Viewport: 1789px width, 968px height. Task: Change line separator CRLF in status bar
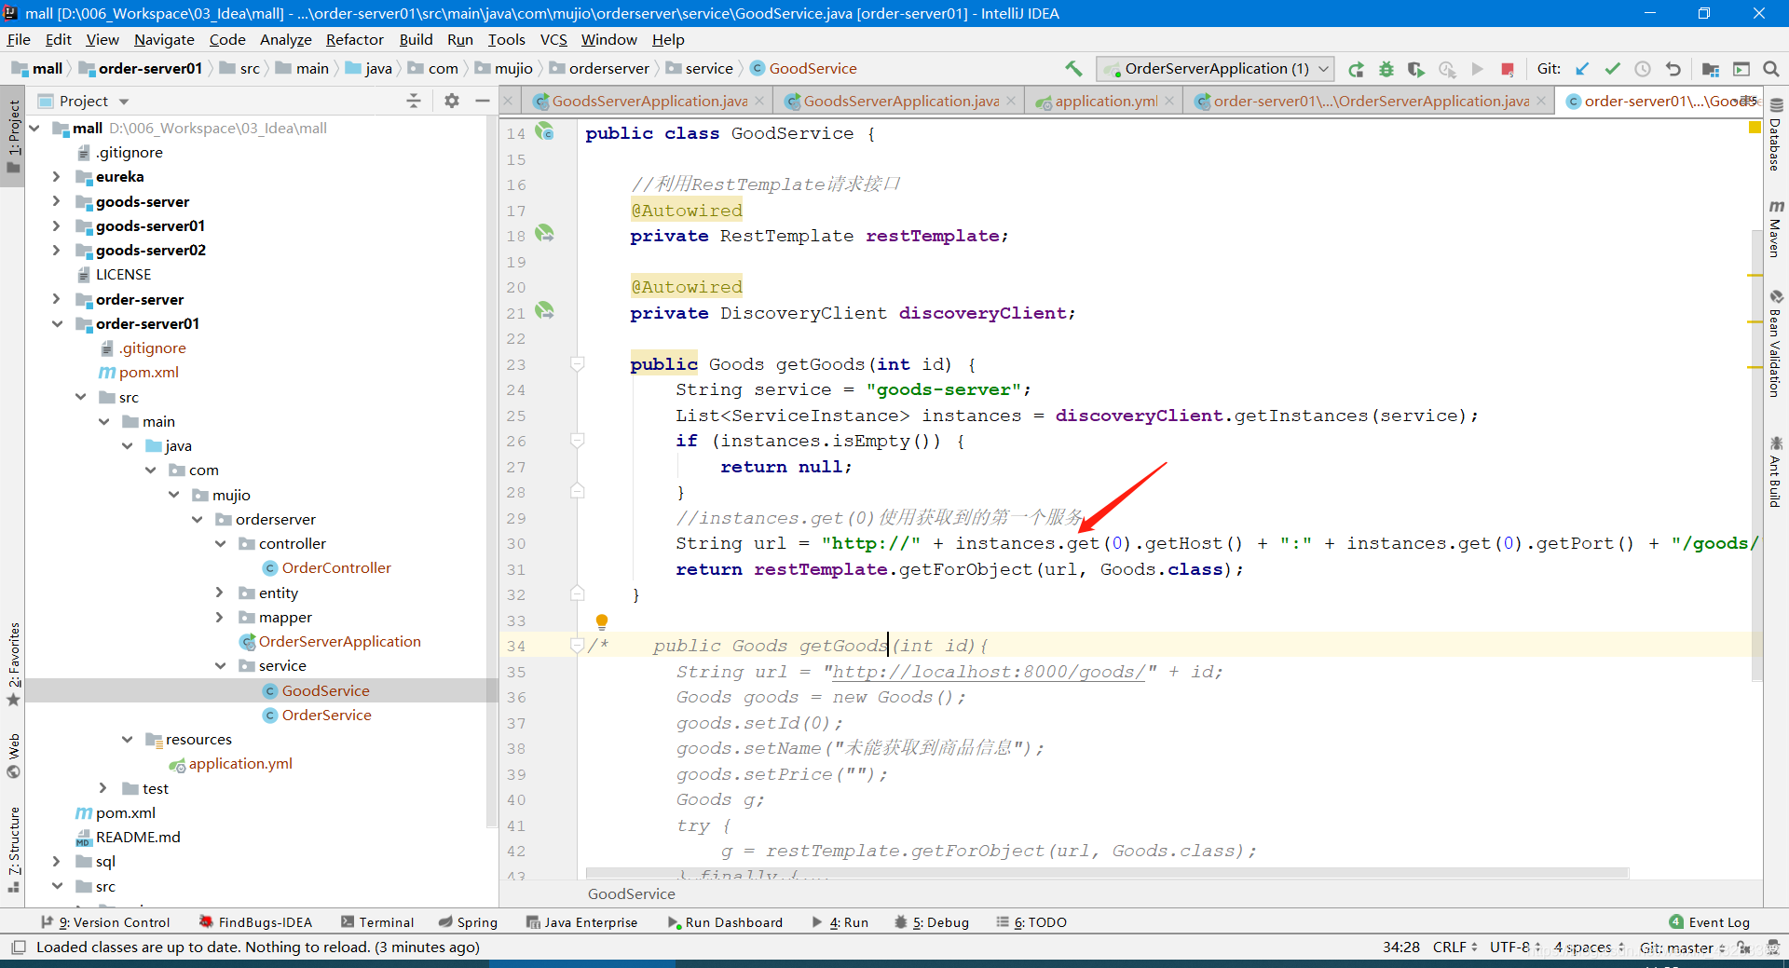point(1454,948)
